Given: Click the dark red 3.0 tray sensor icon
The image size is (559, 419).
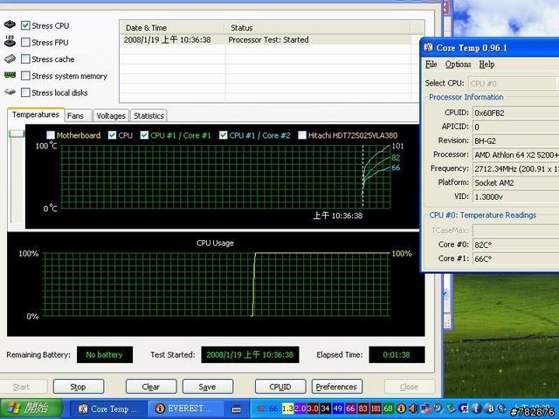Looking at the screenshot, I should (313, 409).
